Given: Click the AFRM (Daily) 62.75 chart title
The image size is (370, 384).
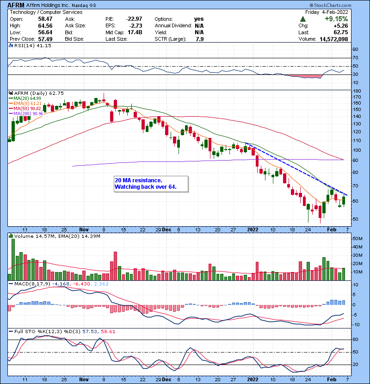Looking at the screenshot, I should (x=39, y=93).
